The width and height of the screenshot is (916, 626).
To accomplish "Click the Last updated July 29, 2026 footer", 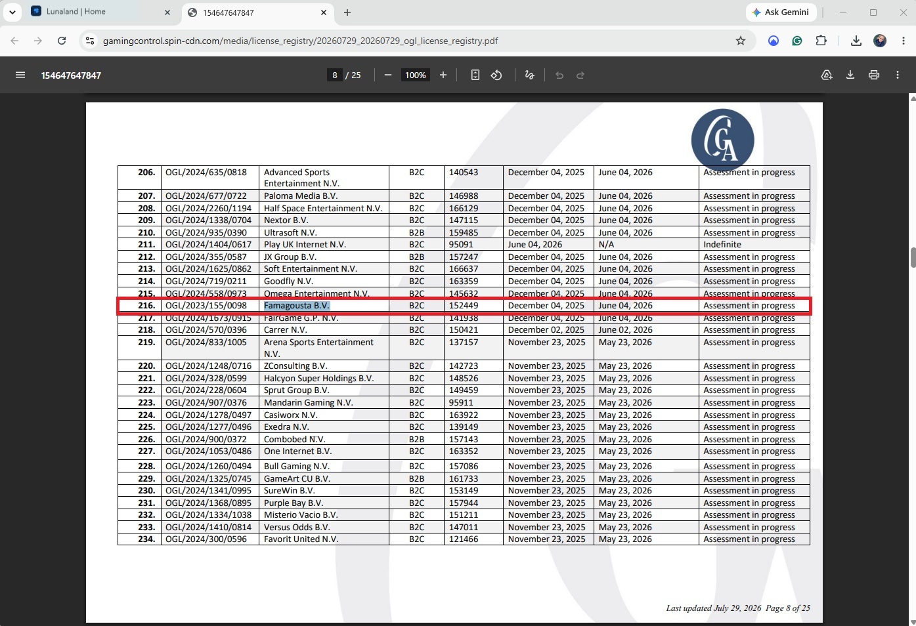I will tap(714, 608).
